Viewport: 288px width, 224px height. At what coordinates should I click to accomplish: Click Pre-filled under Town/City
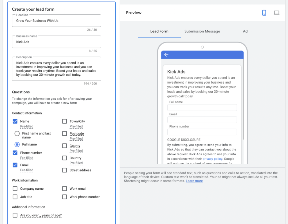[x=76, y=126]
